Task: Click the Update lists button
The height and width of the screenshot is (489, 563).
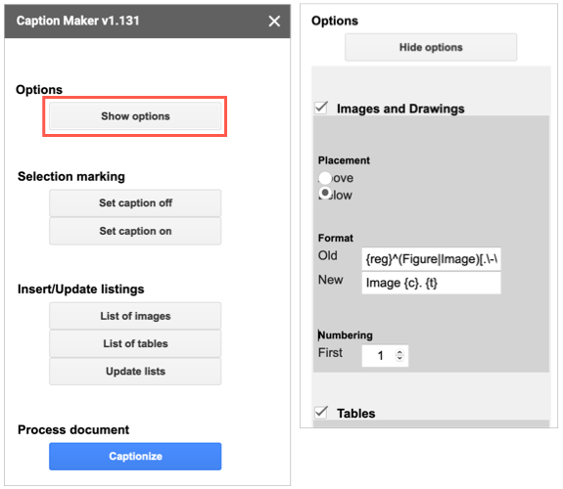Action: [x=135, y=371]
